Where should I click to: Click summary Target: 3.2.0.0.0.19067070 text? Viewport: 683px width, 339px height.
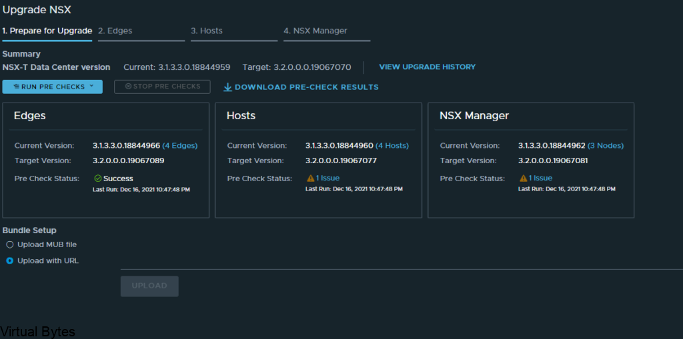click(297, 67)
